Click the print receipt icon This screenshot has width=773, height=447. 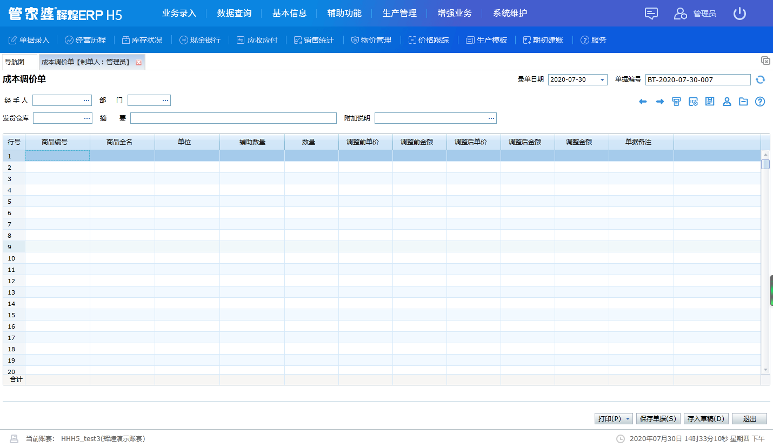[676, 102]
